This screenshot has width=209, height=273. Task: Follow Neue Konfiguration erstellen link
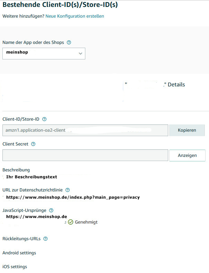75,16
